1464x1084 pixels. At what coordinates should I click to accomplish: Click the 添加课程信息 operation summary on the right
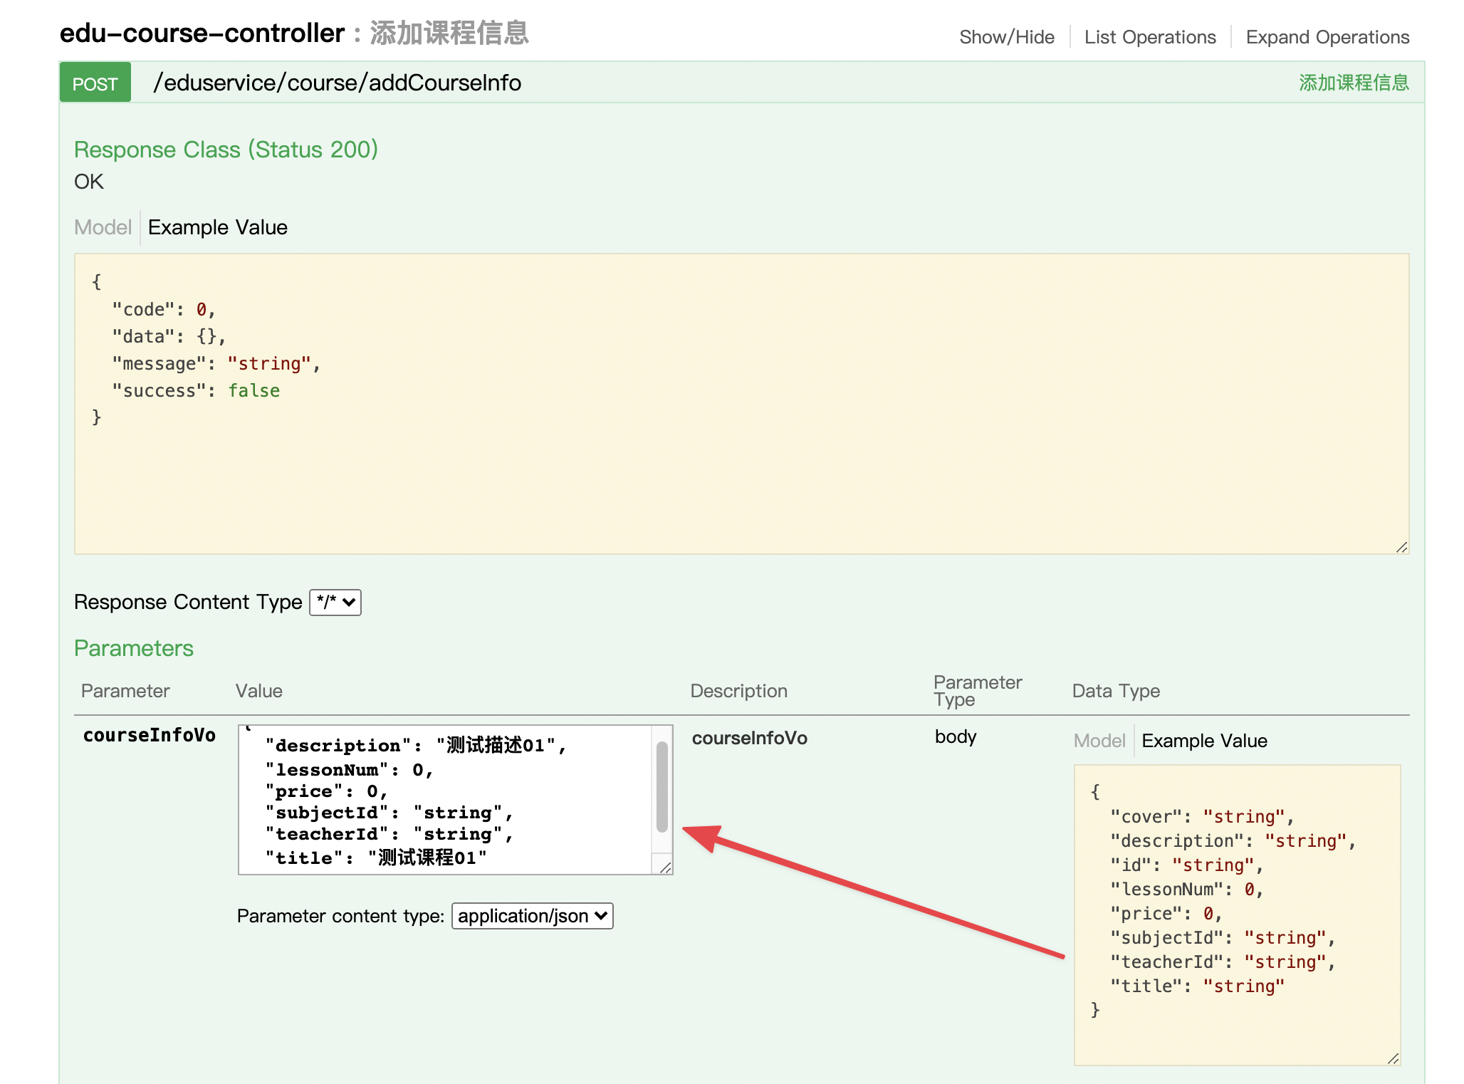1354,83
